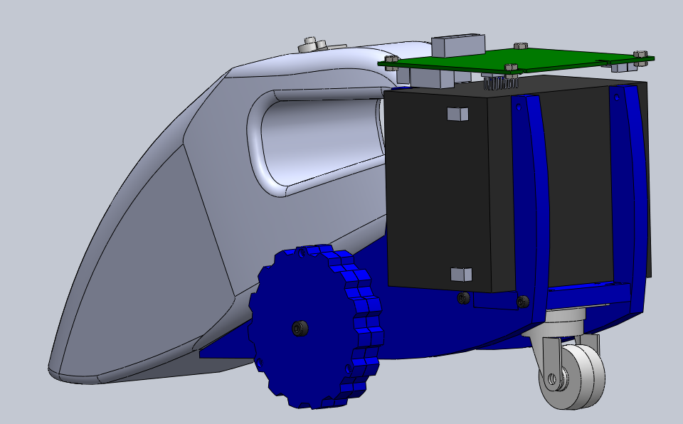Select the right blue vertical strap

(628, 192)
